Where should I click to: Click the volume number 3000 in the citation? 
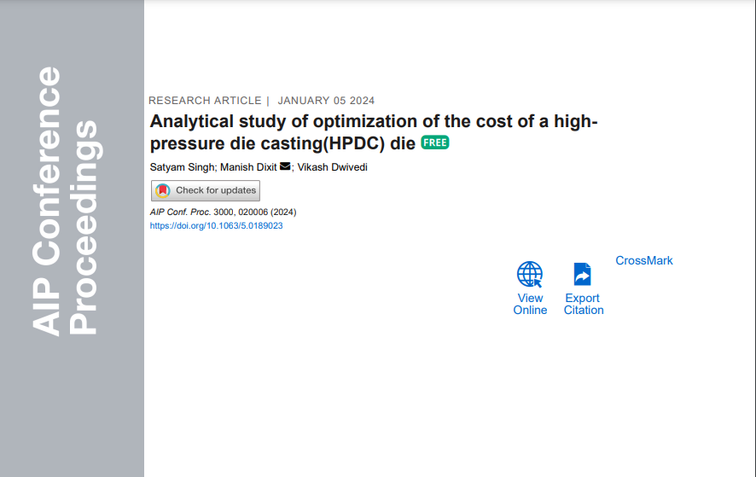point(224,212)
